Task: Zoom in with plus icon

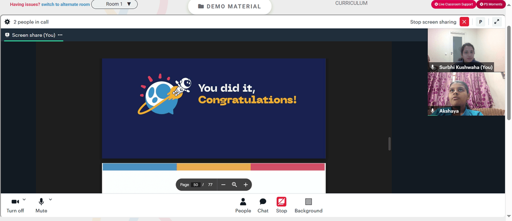Action: [246, 185]
